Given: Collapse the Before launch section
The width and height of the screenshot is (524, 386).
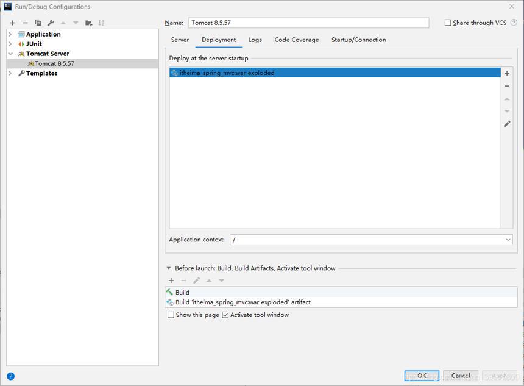Looking at the screenshot, I should (x=168, y=268).
